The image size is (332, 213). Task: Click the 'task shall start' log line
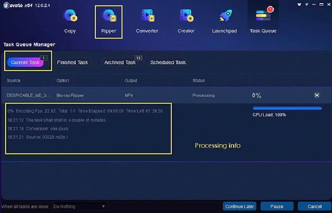coord(57,120)
